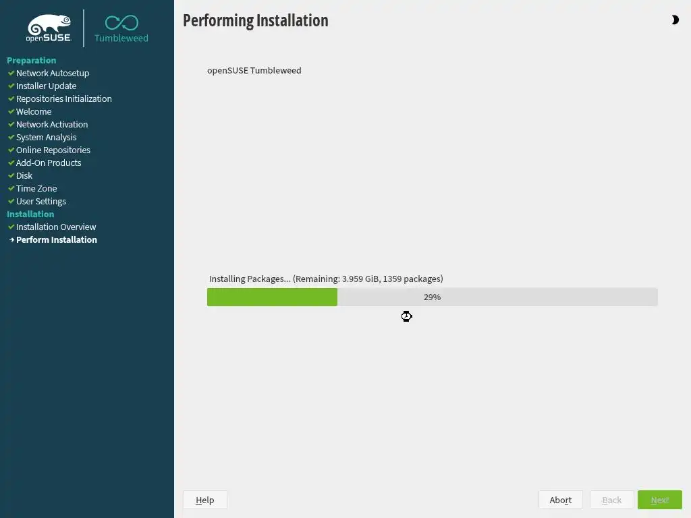691x518 pixels.
Task: Click checkmark icon beside Installation Overview
Action: pos(11,227)
